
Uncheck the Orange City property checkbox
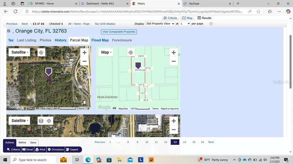[x=9, y=31]
